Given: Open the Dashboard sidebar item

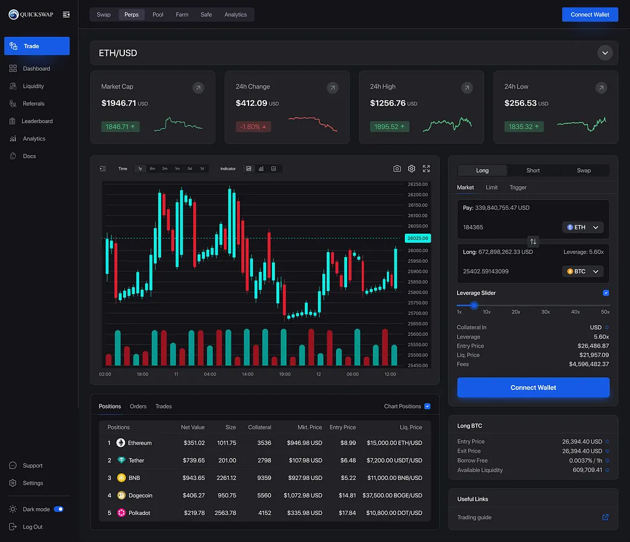Looking at the screenshot, I should pyautogui.click(x=30, y=69).
